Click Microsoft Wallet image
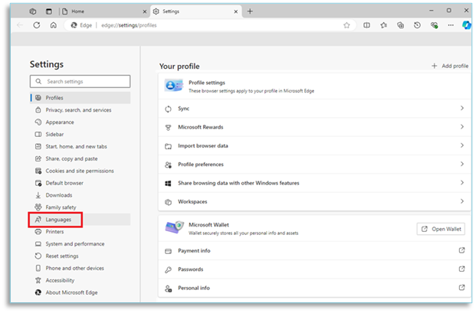Viewport: 476px width, 313px height. [x=175, y=227]
